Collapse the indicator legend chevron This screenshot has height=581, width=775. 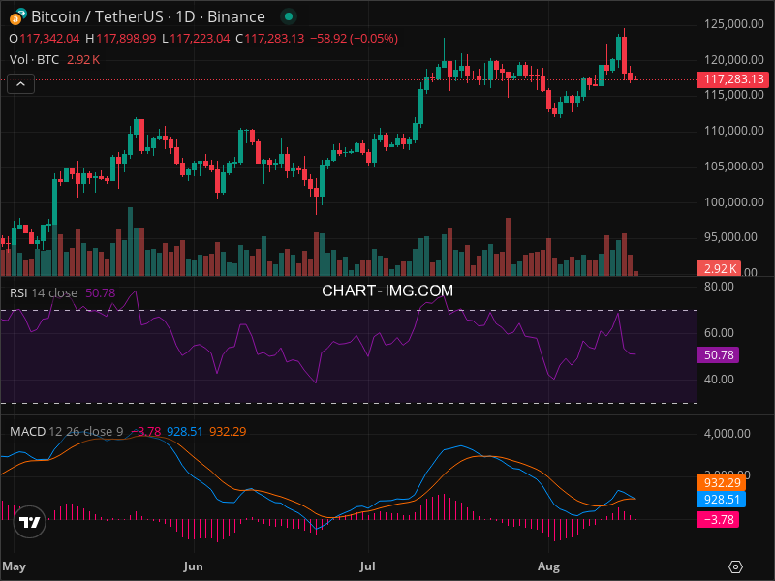(x=20, y=84)
